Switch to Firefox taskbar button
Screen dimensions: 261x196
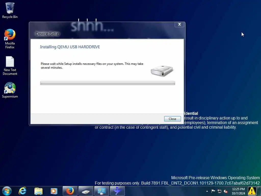point(70,191)
